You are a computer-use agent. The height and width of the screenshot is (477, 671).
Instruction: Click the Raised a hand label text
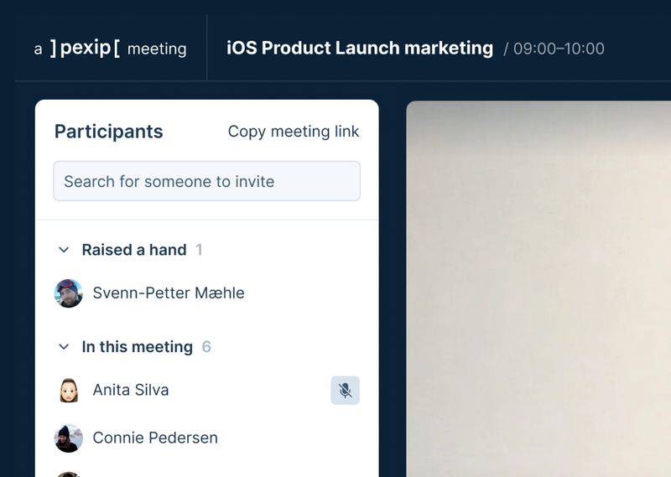pyautogui.click(x=134, y=250)
